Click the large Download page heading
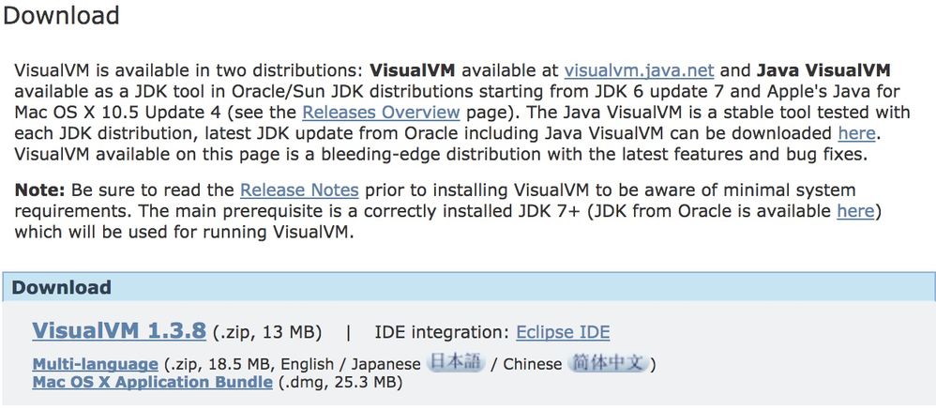 tap(62, 16)
